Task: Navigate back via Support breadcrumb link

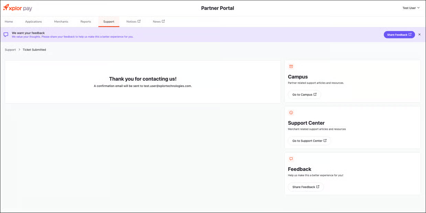Action: tap(10, 50)
